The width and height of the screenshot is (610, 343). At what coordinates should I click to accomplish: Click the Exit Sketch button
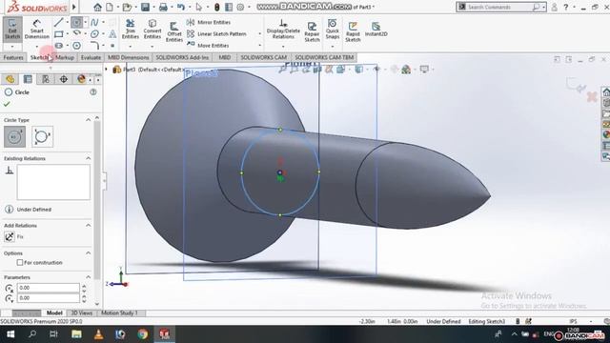tap(12, 30)
